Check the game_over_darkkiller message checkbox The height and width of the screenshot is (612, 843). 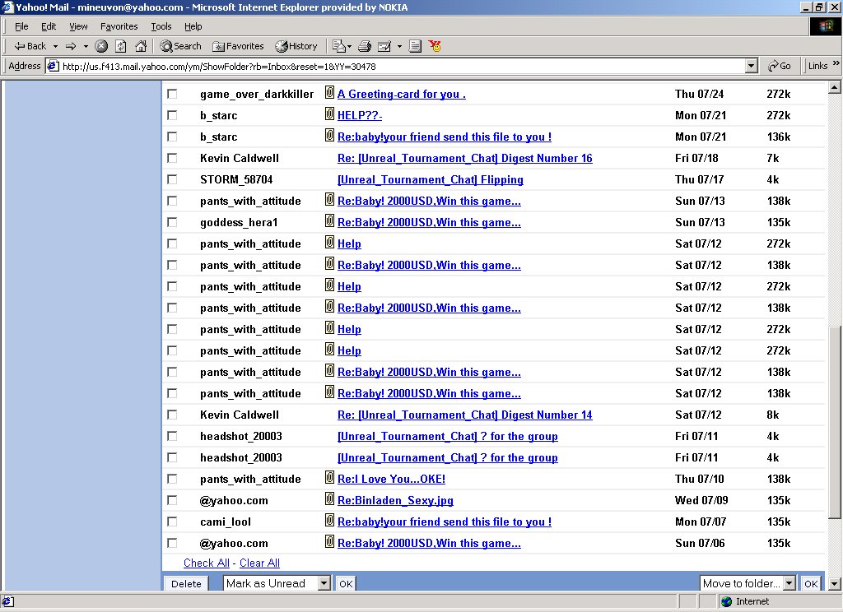click(172, 94)
